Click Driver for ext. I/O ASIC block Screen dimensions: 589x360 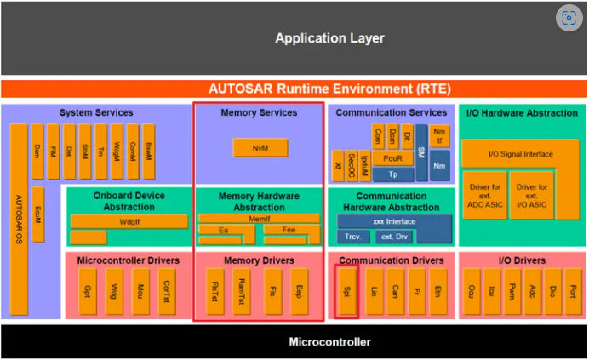tap(531, 196)
